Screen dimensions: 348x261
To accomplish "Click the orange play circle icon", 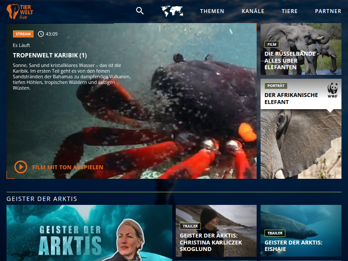I will click(20, 167).
